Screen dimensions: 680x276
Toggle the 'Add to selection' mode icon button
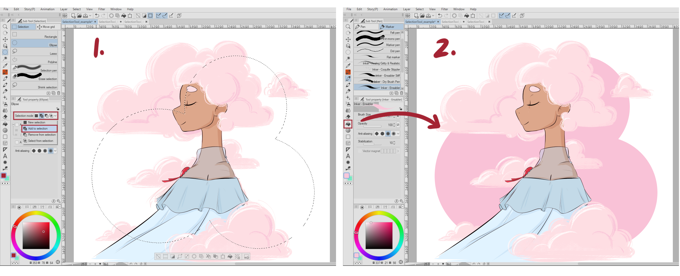pos(41,116)
